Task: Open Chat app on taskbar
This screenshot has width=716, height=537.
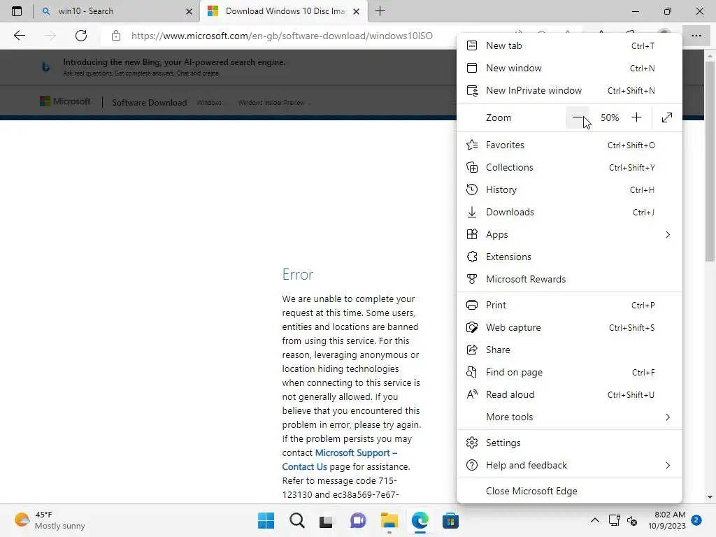Action: 358,520
